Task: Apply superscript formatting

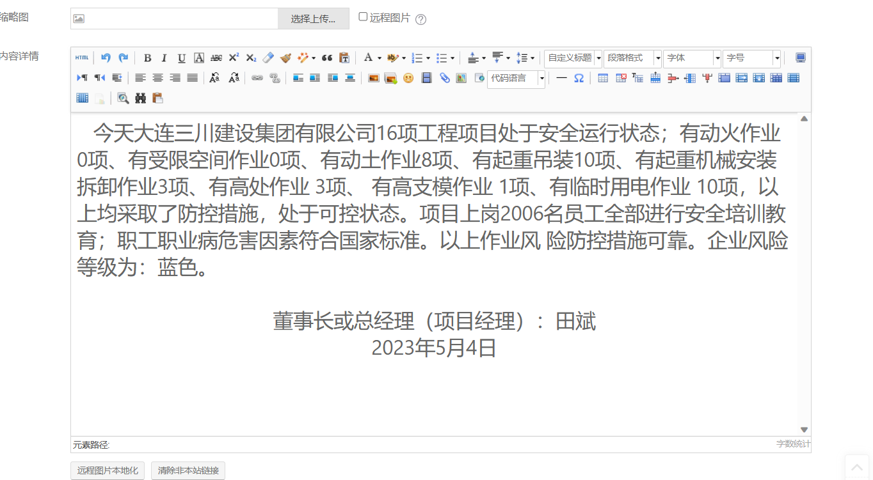Action: coord(234,58)
